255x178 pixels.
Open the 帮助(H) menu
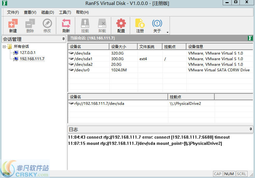82,12
